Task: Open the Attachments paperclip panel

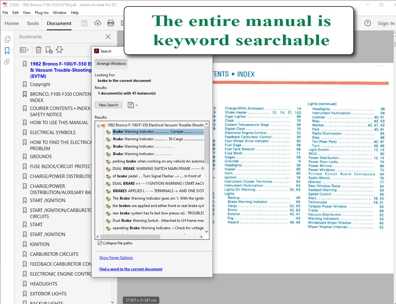Action: (x=7, y=61)
